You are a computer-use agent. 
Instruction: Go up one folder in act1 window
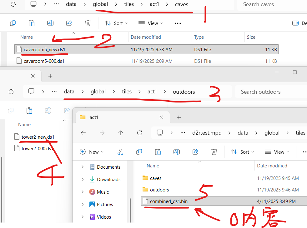[121, 133]
